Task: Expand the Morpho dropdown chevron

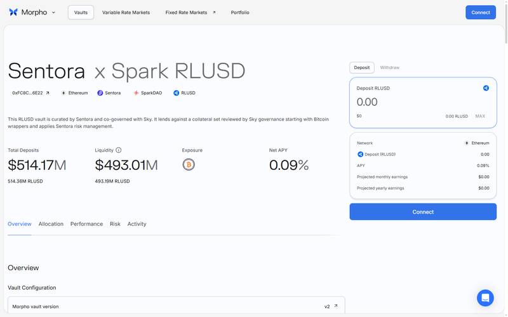Action: coord(53,13)
